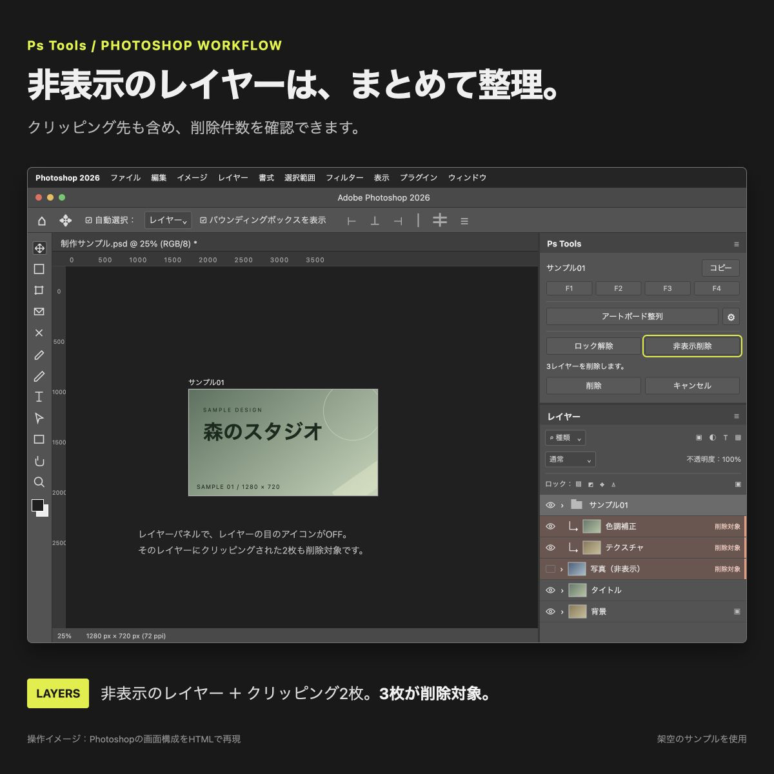The height and width of the screenshot is (774, 774).
Task: Hide the 背景 layer
Action: tap(550, 611)
